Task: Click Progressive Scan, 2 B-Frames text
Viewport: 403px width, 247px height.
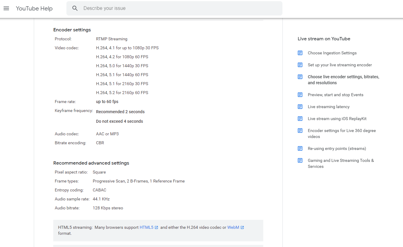Action: click(139, 181)
